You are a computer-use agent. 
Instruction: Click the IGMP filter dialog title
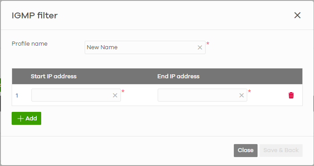pyautogui.click(x=34, y=15)
